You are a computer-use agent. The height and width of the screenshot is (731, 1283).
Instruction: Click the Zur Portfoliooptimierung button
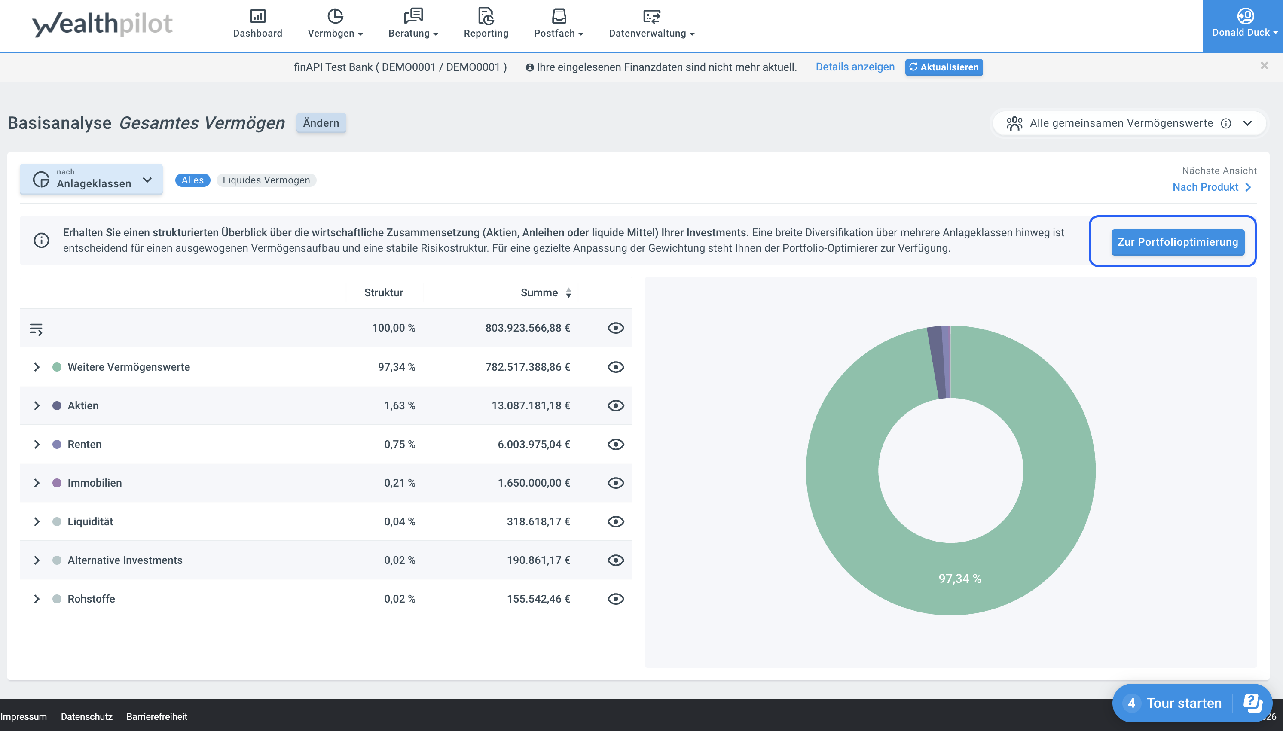tap(1178, 242)
